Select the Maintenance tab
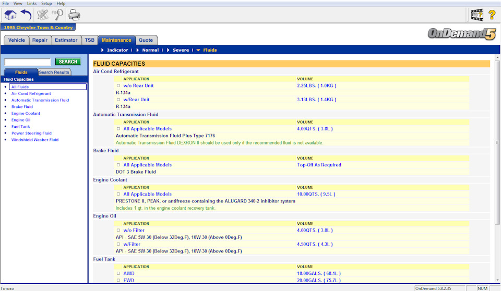 (x=116, y=40)
